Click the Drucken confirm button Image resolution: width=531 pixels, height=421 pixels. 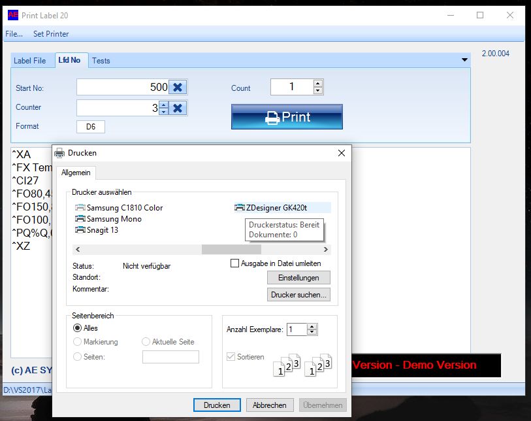(x=217, y=405)
